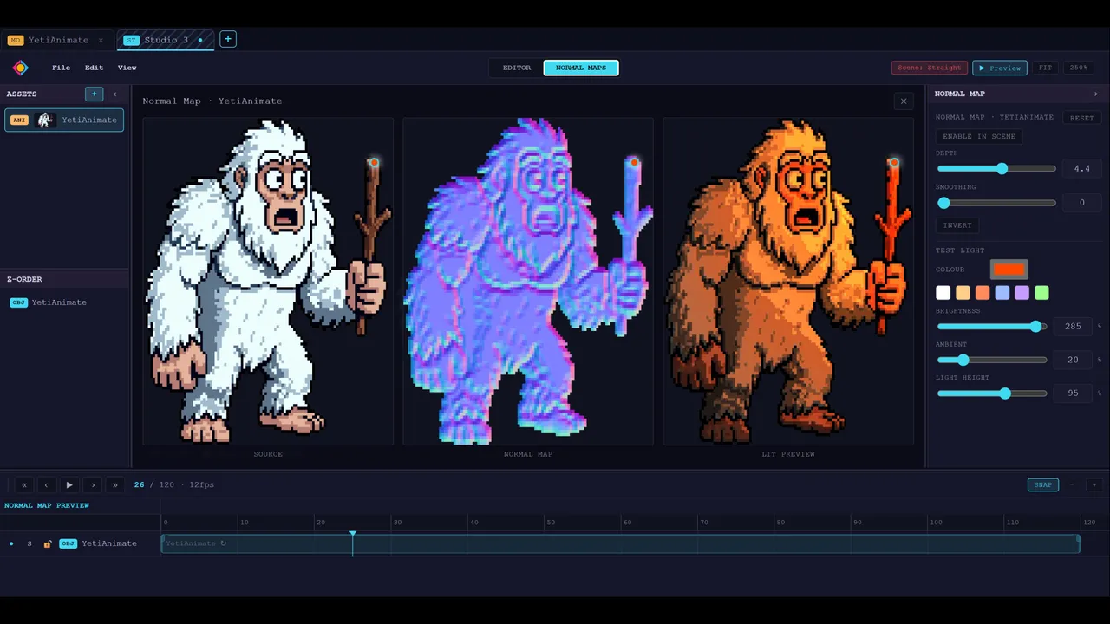Viewport: 1110px width, 624px height.
Task: Adjust the Depth slider
Action: (x=996, y=169)
